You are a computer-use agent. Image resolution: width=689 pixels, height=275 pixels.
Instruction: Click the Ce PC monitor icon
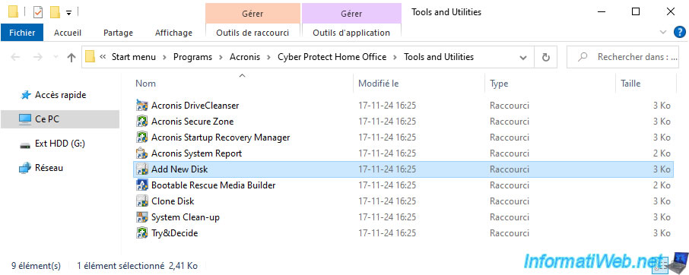click(x=25, y=119)
